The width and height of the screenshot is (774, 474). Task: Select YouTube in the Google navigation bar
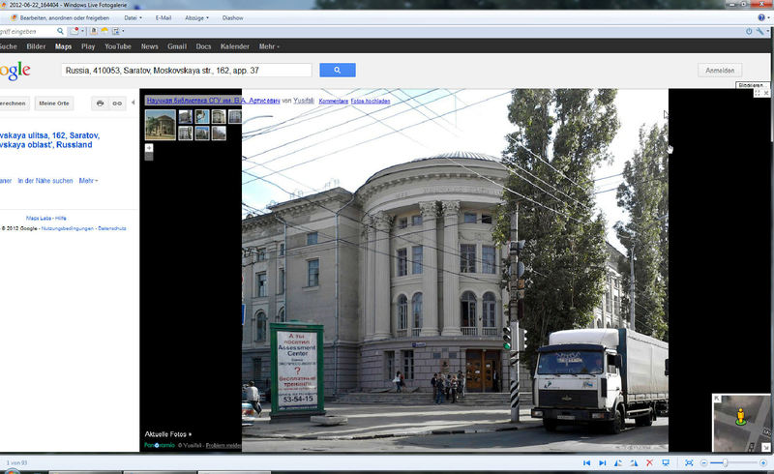(118, 46)
